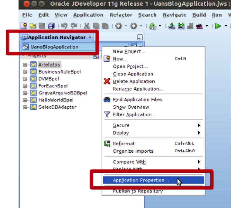Select Close Application menu entry
This screenshot has width=231, height=208.
click(x=153, y=74)
